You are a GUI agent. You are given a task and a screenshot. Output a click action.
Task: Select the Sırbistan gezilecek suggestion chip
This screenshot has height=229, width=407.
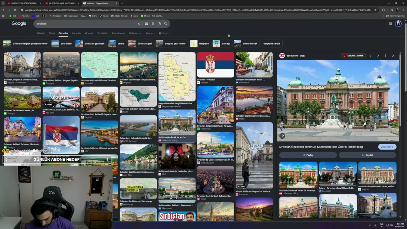point(91,44)
